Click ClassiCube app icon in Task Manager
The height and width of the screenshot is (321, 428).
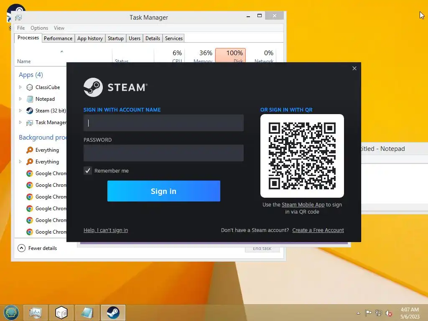click(x=30, y=87)
